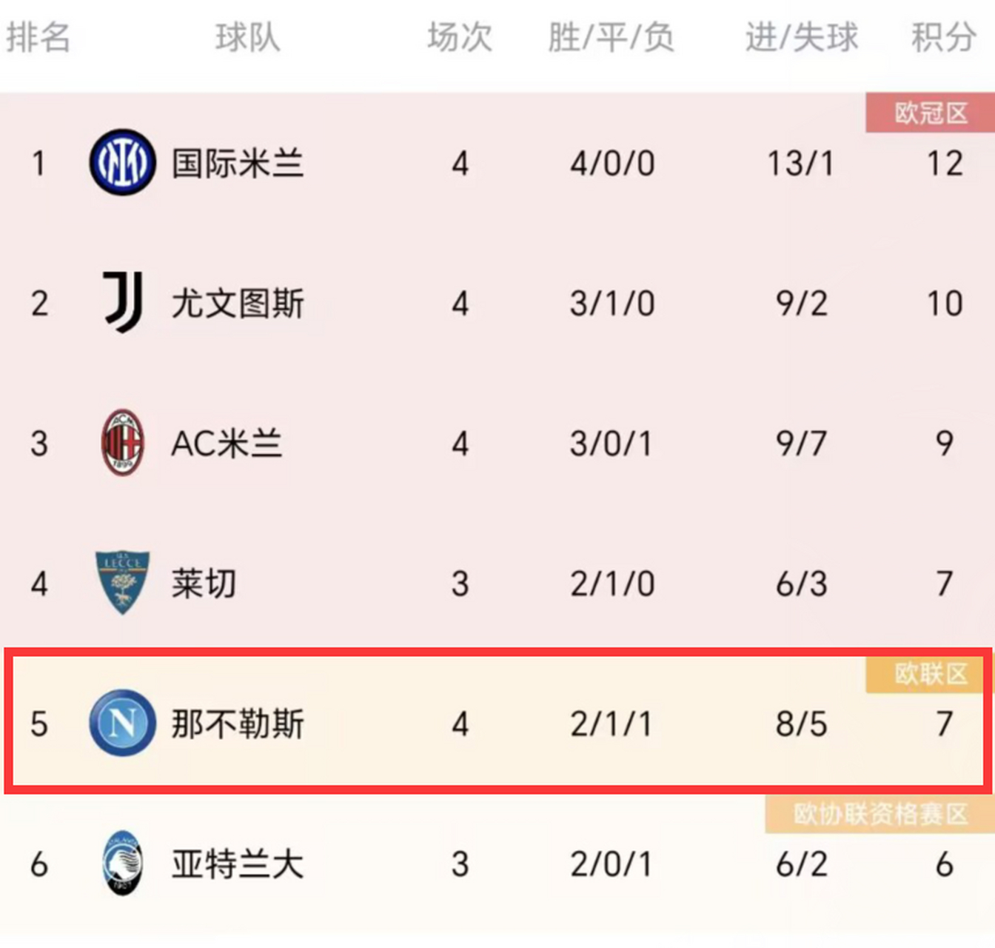Viewport: 995px width, 948px height.
Task: Open the AC Milan club badge
Action: click(x=122, y=441)
